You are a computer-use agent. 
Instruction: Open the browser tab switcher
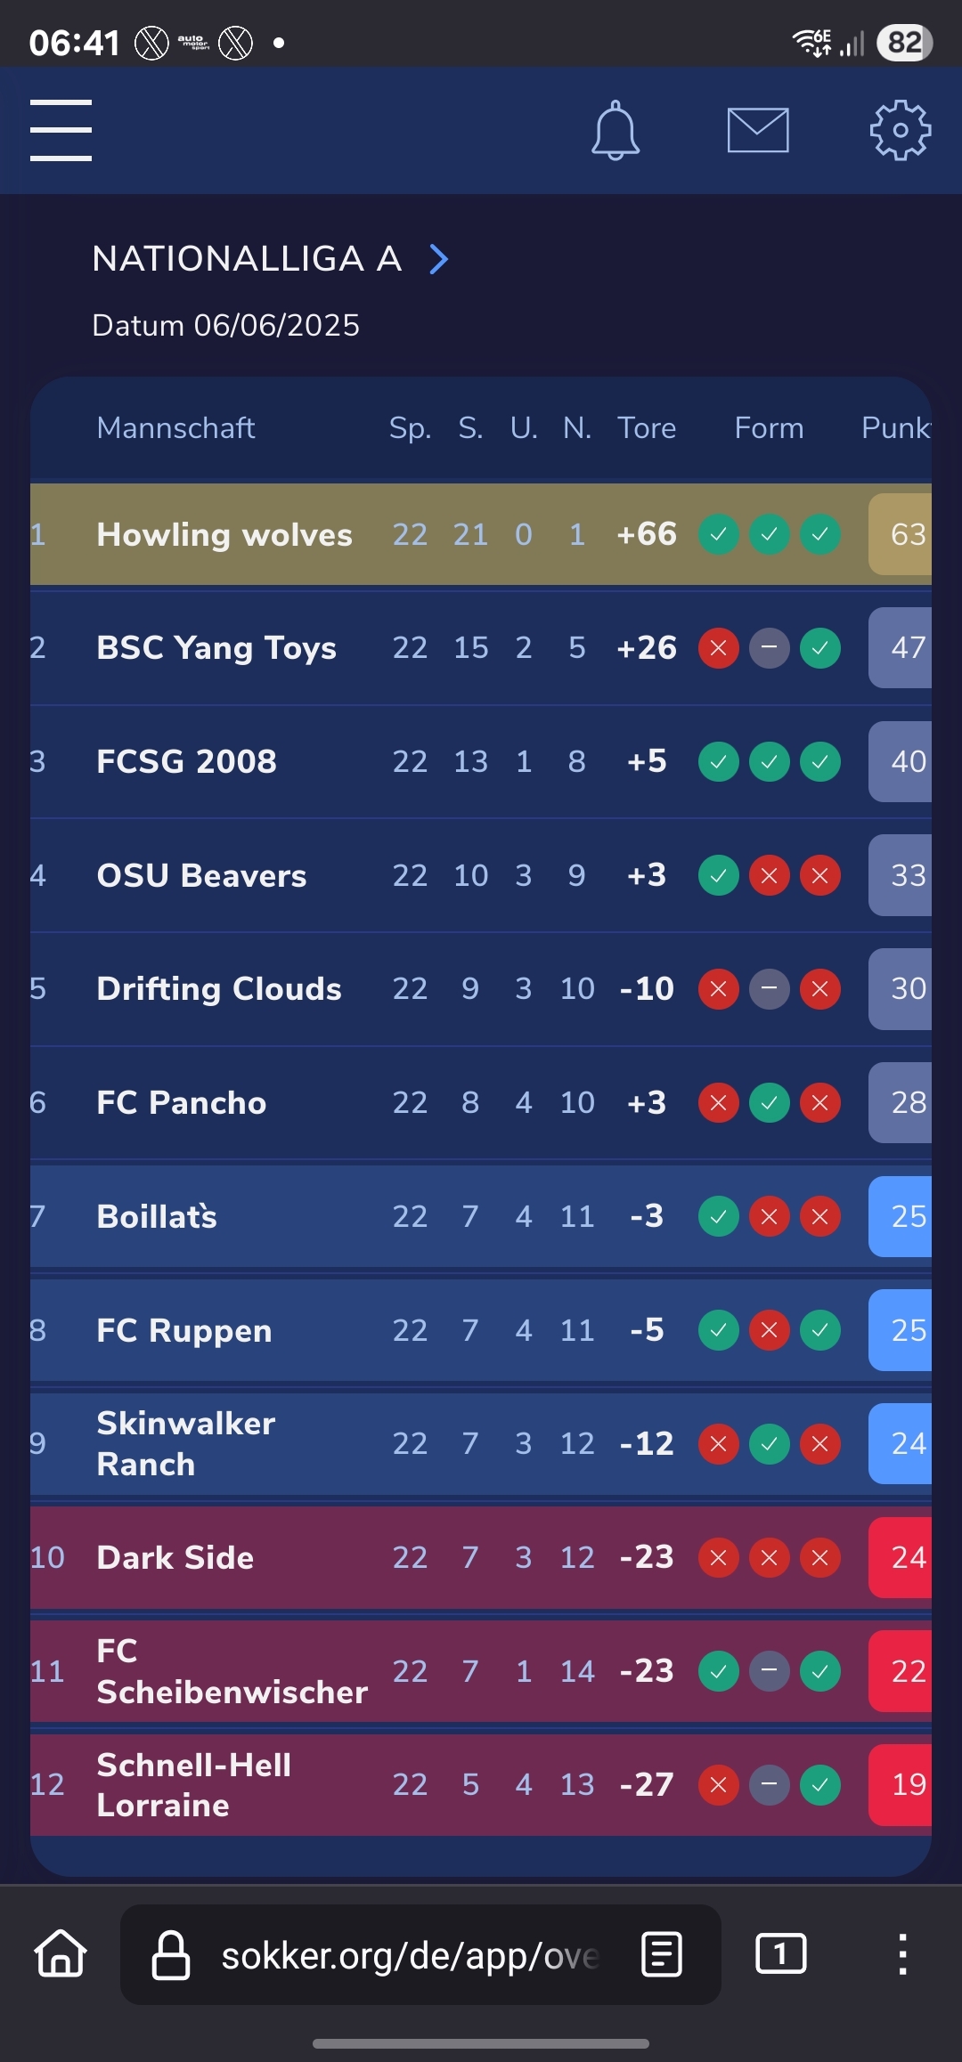(780, 1954)
